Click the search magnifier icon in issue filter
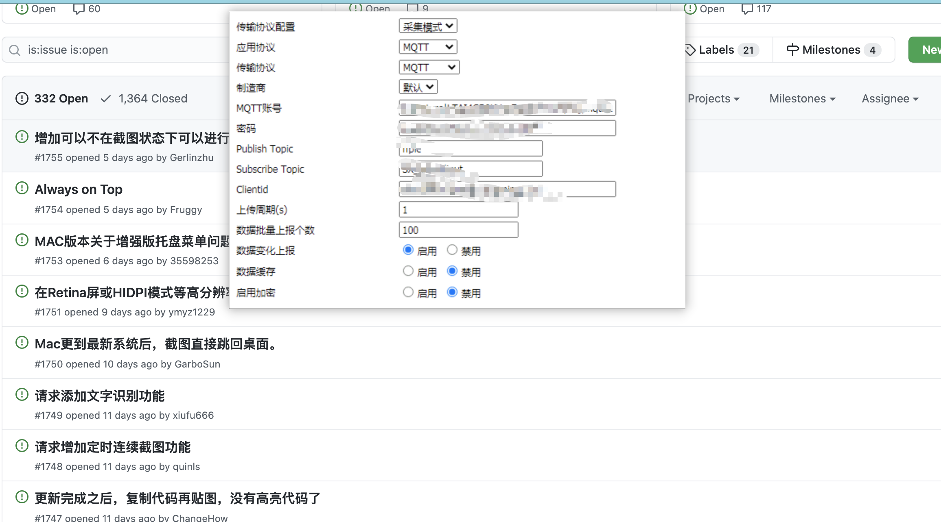The width and height of the screenshot is (941, 522). click(15, 50)
